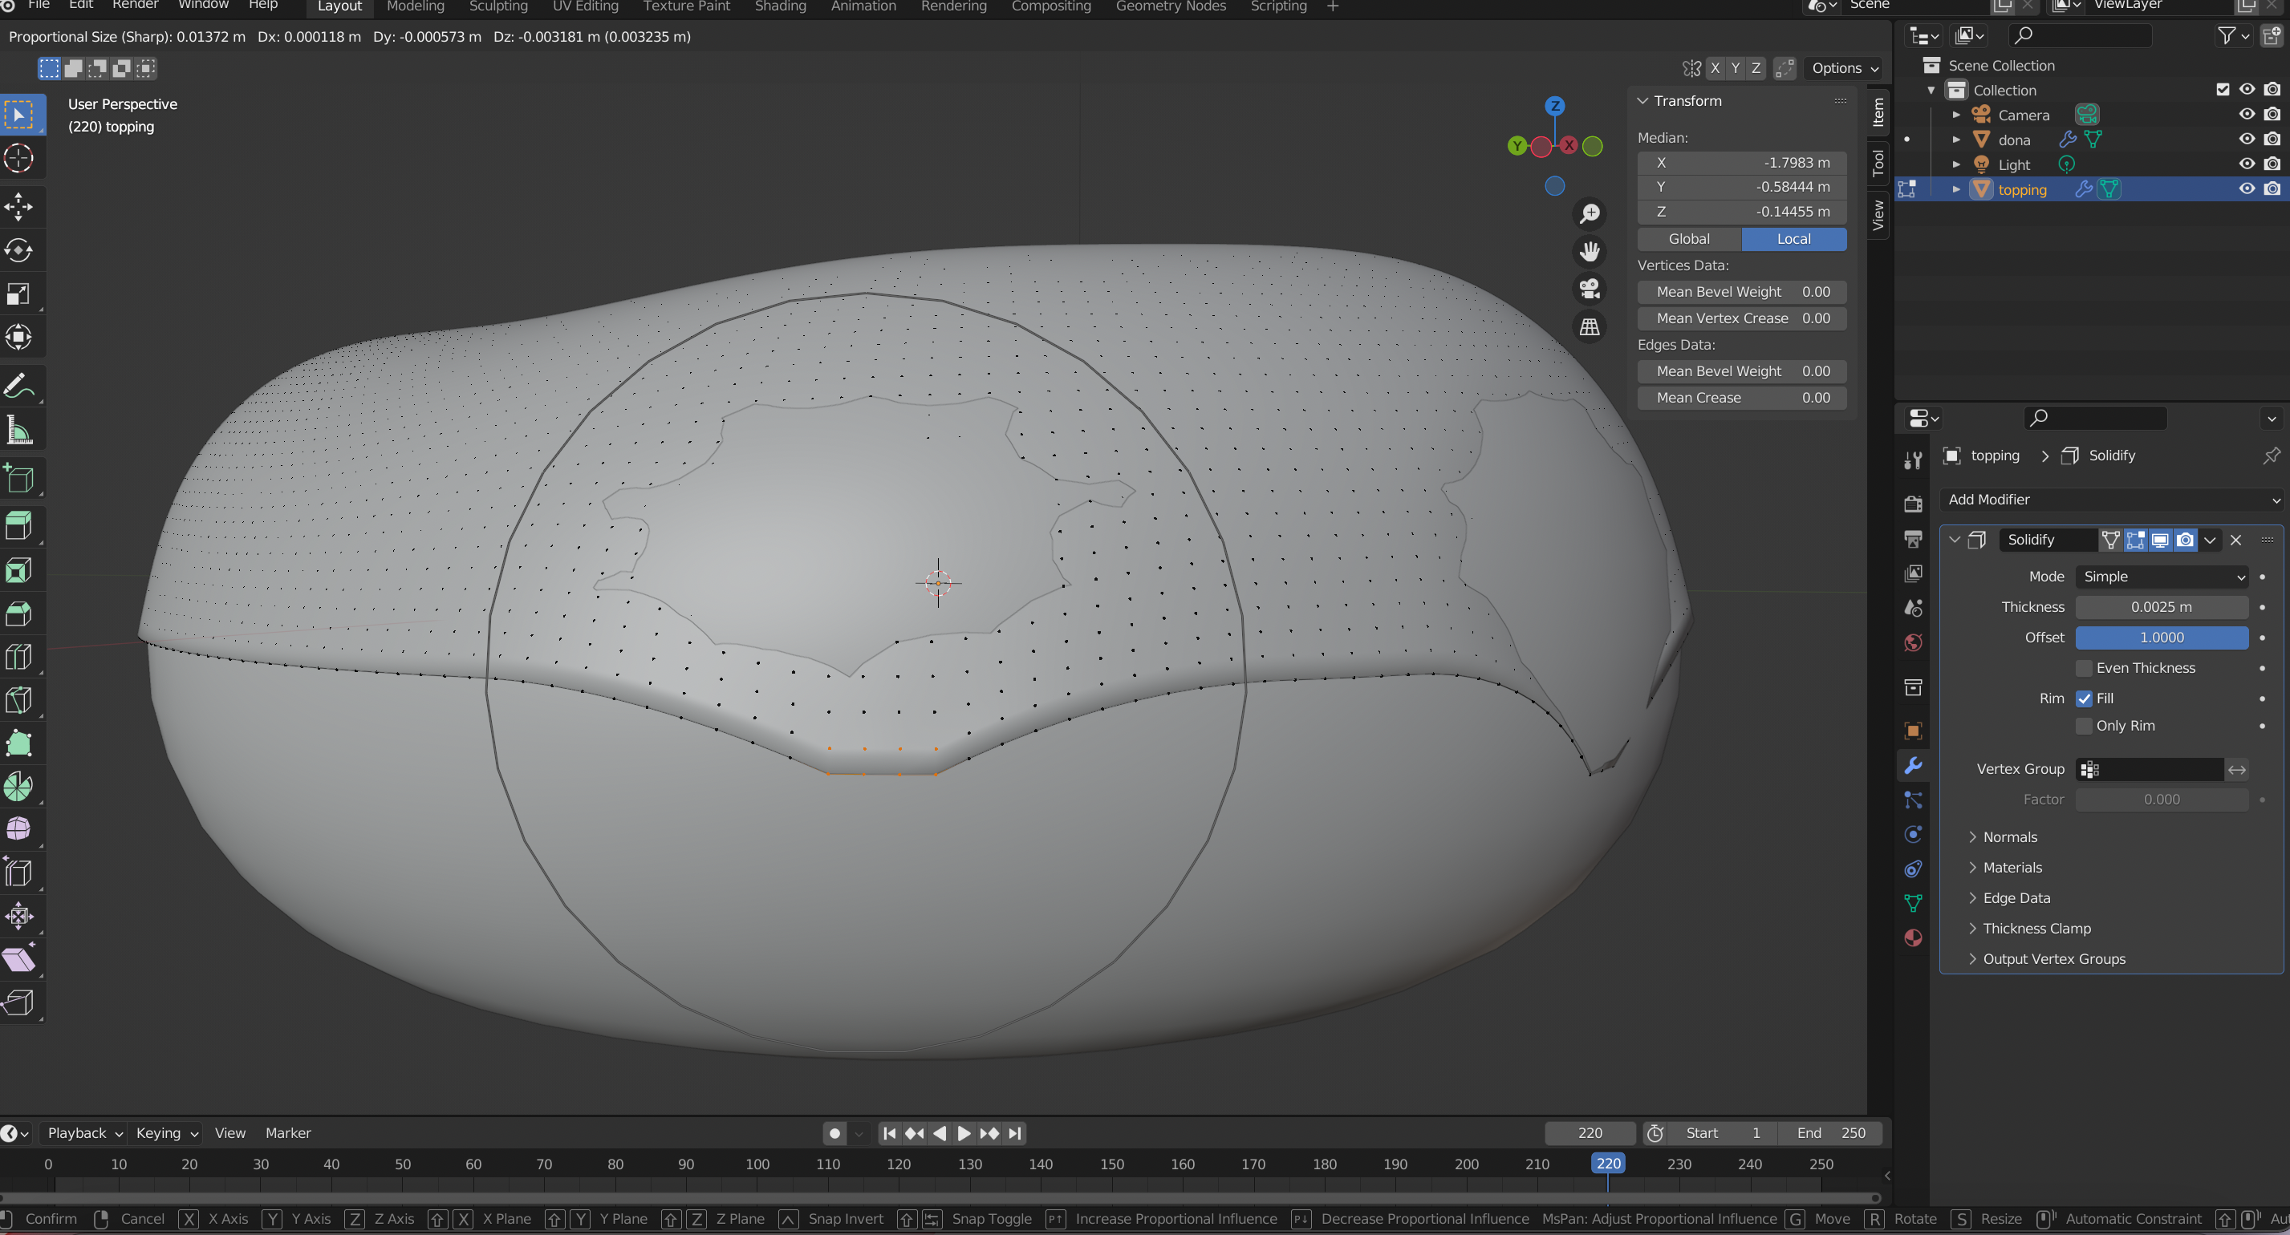Image resolution: width=2290 pixels, height=1235 pixels.
Task: Hide the dona object in viewport
Action: 2247,140
